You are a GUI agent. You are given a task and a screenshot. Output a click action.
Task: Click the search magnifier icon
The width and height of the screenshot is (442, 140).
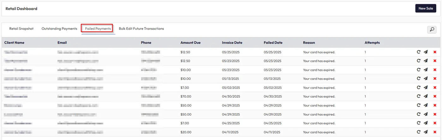[x=432, y=30]
